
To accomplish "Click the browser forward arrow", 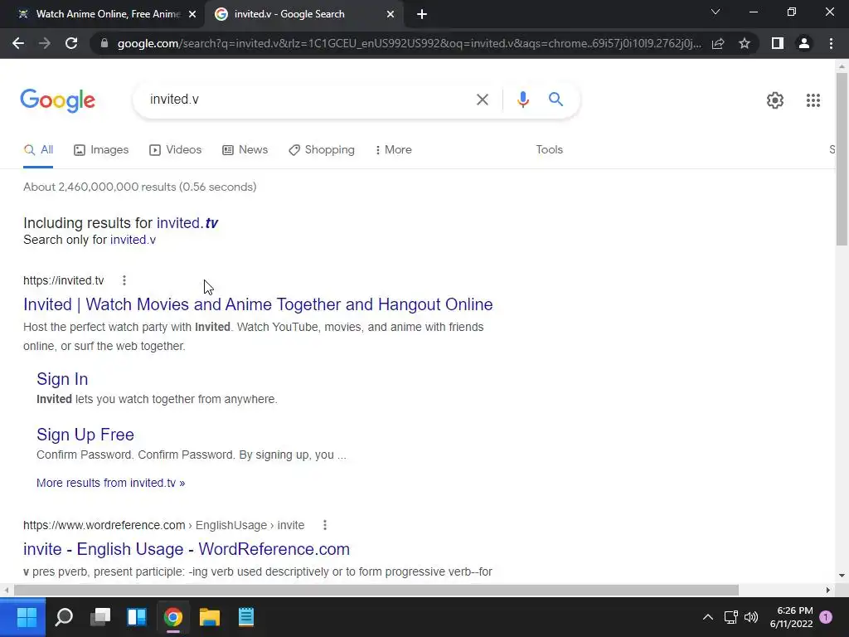I will [45, 43].
